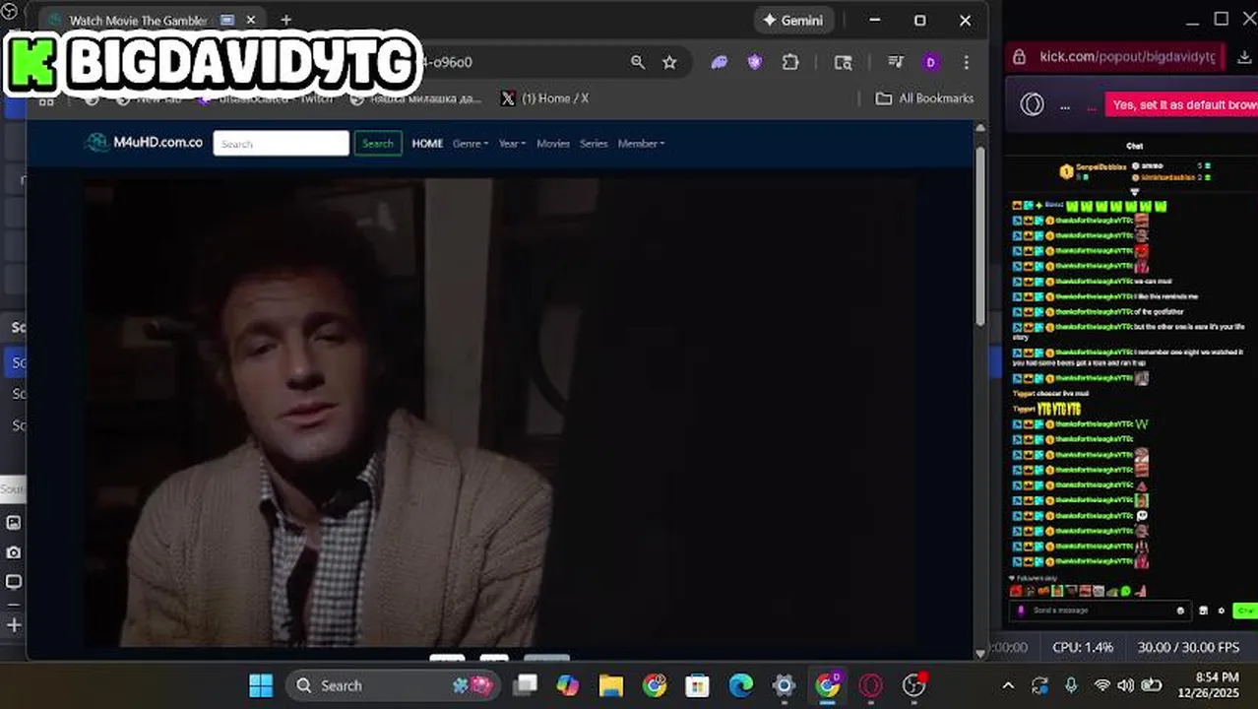Click the scroll-down arrow of page scrollbar
The width and height of the screenshot is (1258, 709).
point(980,653)
